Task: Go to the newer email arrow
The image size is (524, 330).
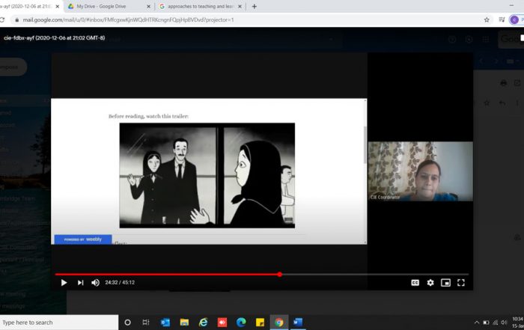Action: [x=481, y=61]
